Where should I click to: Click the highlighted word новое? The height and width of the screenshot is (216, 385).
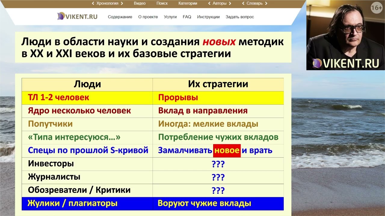tap(227, 150)
